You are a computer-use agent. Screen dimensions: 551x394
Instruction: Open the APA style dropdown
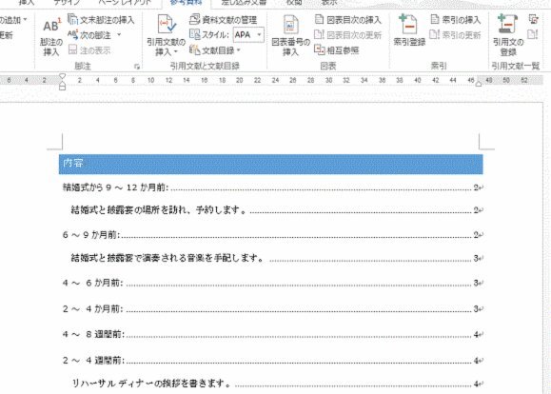(x=248, y=35)
